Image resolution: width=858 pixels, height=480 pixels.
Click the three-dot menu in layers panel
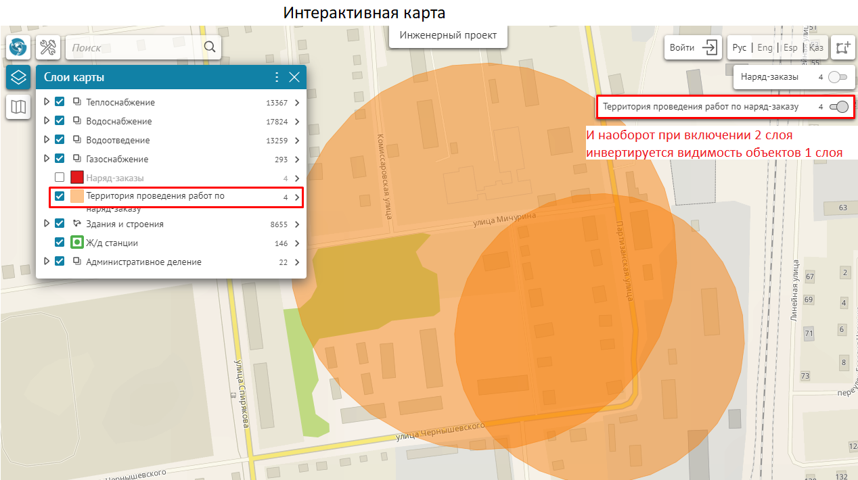(x=276, y=77)
